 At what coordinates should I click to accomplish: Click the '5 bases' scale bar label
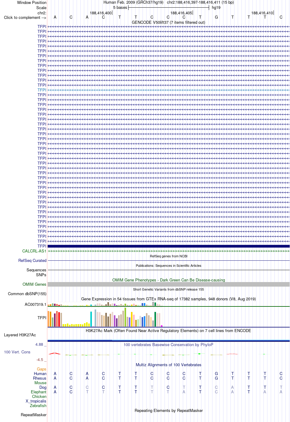click(x=120, y=8)
